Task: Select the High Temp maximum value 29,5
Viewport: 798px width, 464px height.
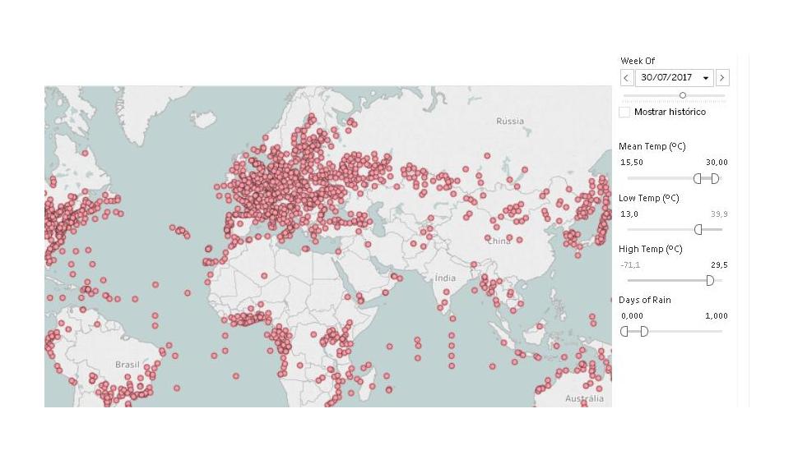Action: [x=719, y=264]
